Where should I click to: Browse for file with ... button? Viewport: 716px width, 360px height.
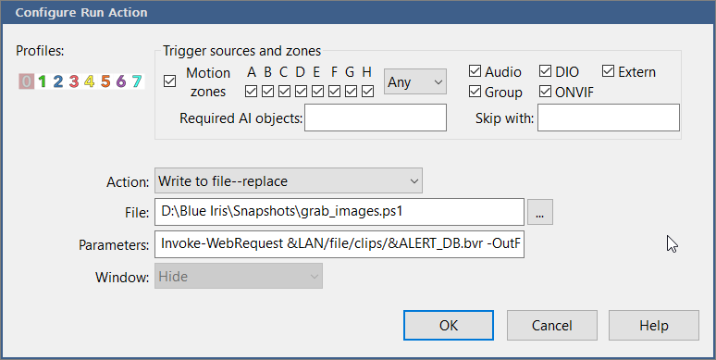(540, 212)
